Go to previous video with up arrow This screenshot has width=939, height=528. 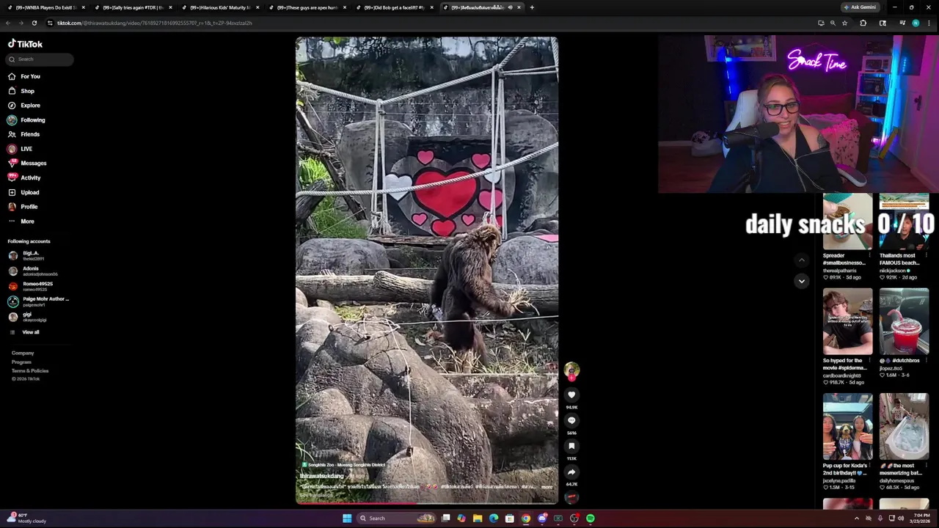click(x=802, y=260)
